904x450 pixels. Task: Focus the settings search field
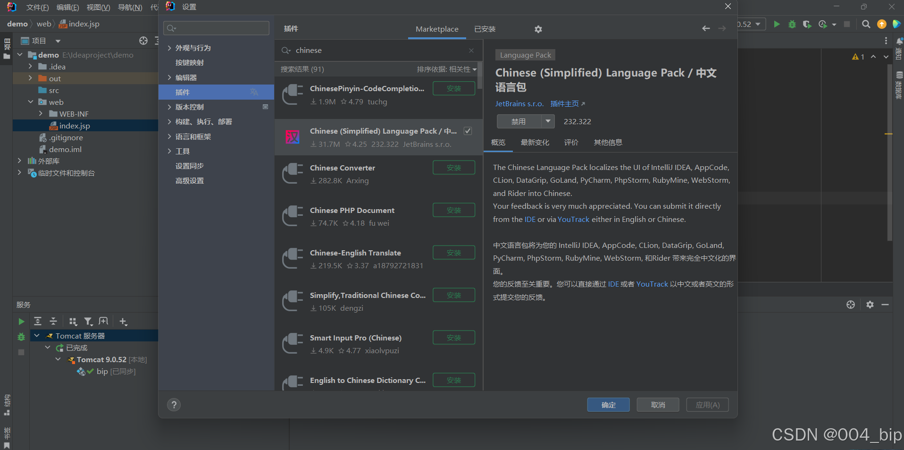pyautogui.click(x=217, y=28)
